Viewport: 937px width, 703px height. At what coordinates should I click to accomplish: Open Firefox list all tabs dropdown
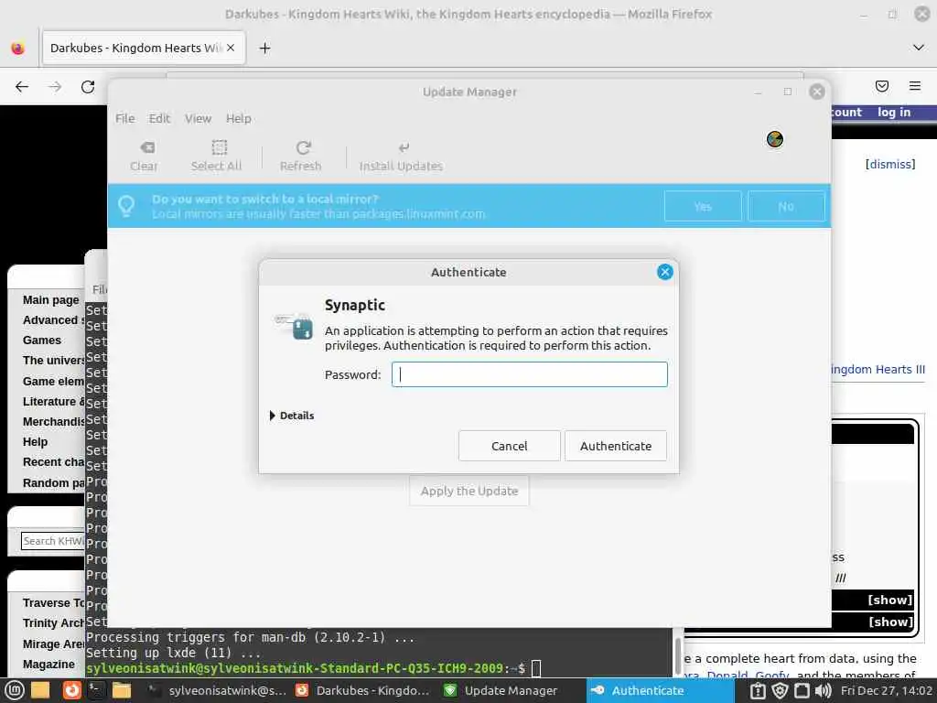[919, 48]
